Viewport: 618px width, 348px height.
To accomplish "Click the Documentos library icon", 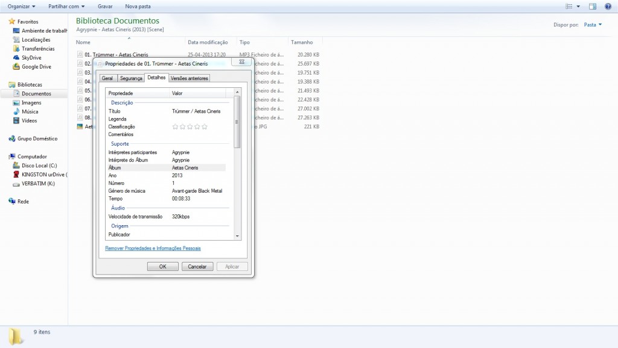I will pyautogui.click(x=16, y=93).
